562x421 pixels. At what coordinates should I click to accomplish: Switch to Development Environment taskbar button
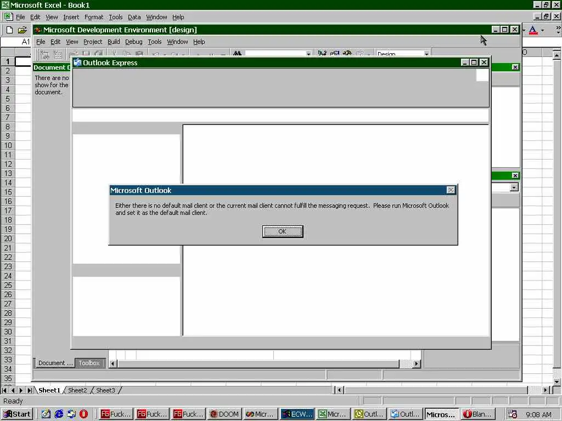click(x=261, y=414)
